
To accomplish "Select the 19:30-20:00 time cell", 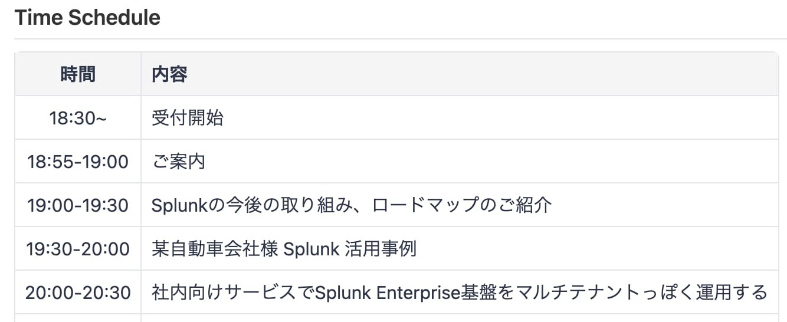I will pyautogui.click(x=78, y=249).
